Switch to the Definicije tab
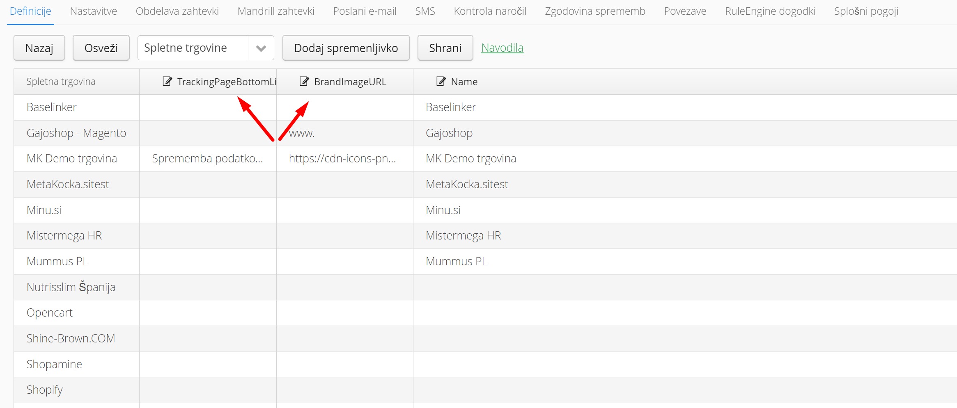This screenshot has height=408, width=957. click(x=30, y=11)
